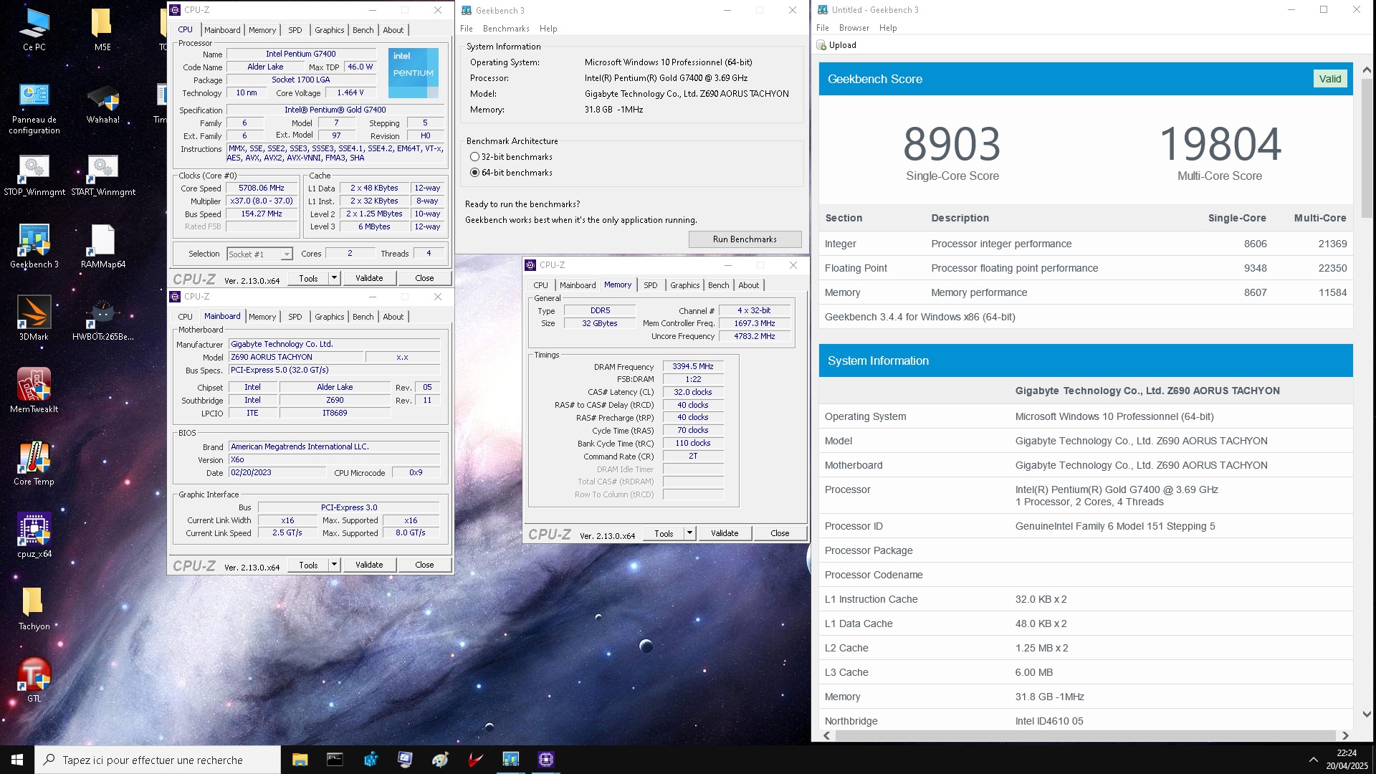This screenshot has height=774, width=1376.
Task: Launch the STOP_Winmgmt shortcut
Action: pyautogui.click(x=34, y=176)
